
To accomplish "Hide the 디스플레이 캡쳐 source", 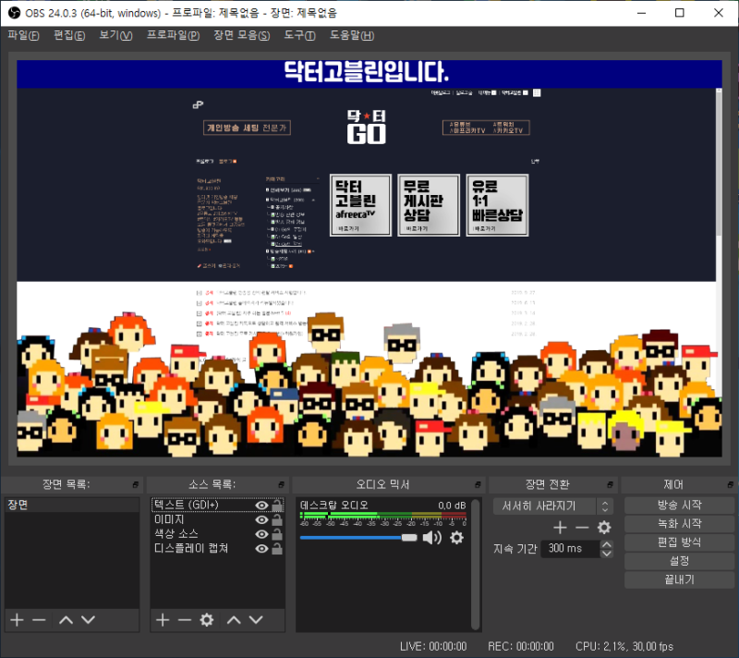I will 261,549.
